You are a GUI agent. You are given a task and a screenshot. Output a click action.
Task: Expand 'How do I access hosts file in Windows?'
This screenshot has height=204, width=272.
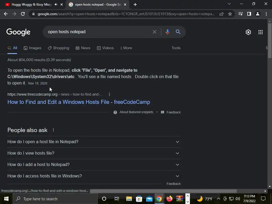pos(94,176)
